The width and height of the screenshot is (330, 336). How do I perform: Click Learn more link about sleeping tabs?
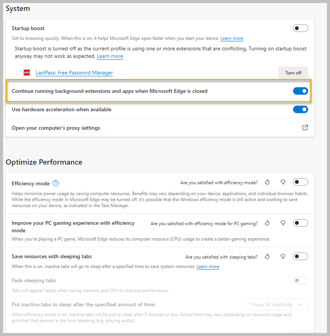click(208, 267)
